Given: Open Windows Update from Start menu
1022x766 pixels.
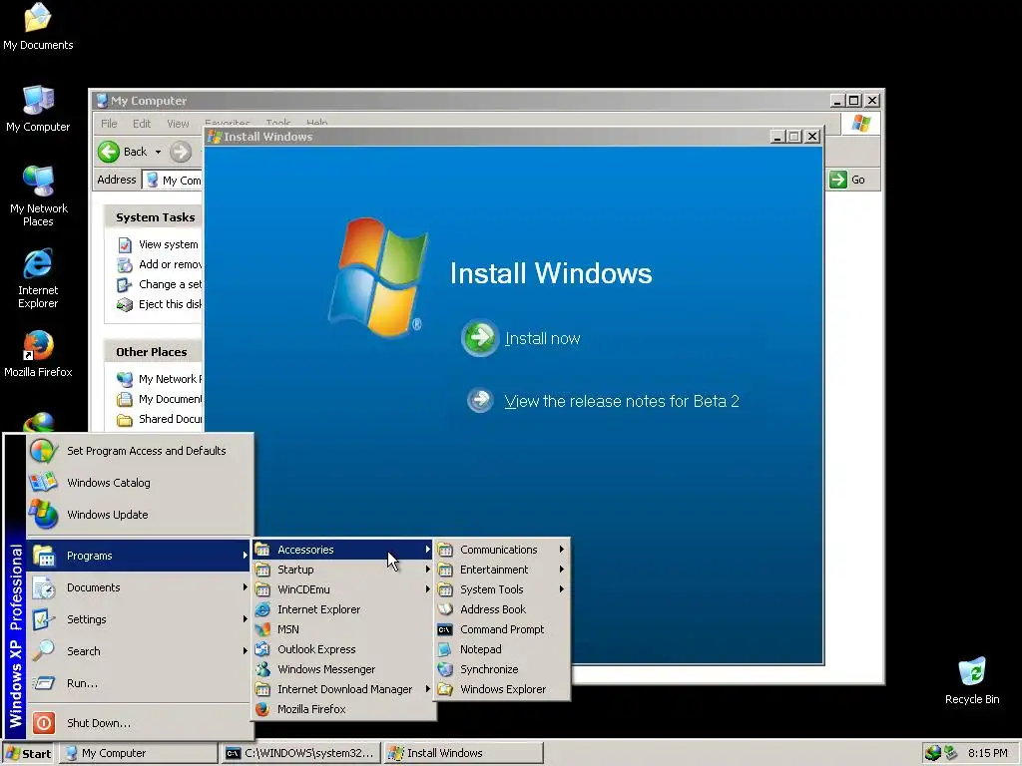Looking at the screenshot, I should pyautogui.click(x=140, y=515).
